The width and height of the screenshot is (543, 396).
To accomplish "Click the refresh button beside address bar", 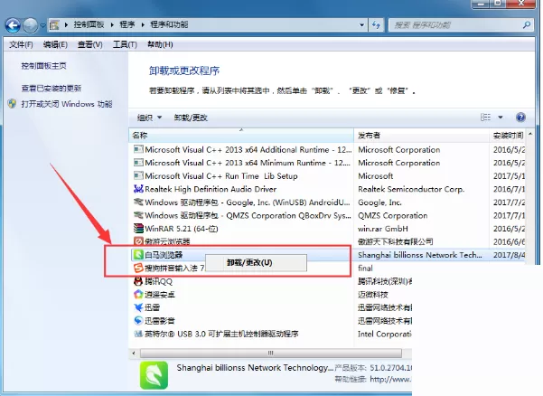I will pyautogui.click(x=376, y=25).
